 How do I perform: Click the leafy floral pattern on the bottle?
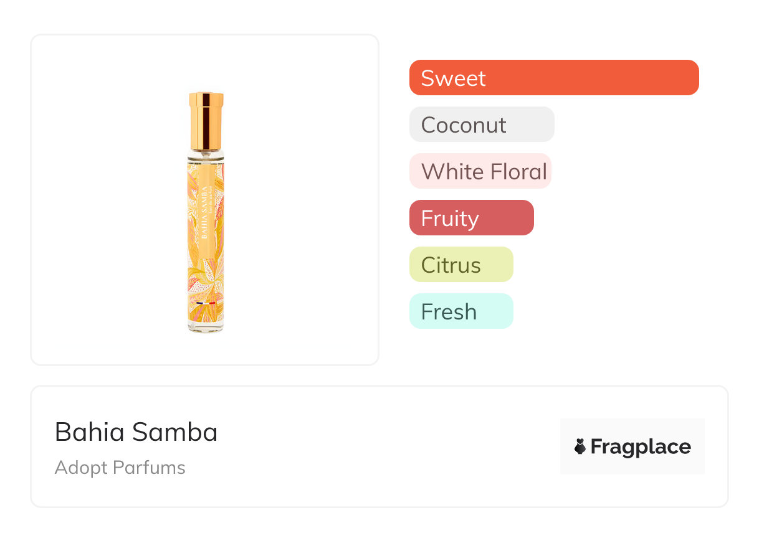(x=198, y=274)
